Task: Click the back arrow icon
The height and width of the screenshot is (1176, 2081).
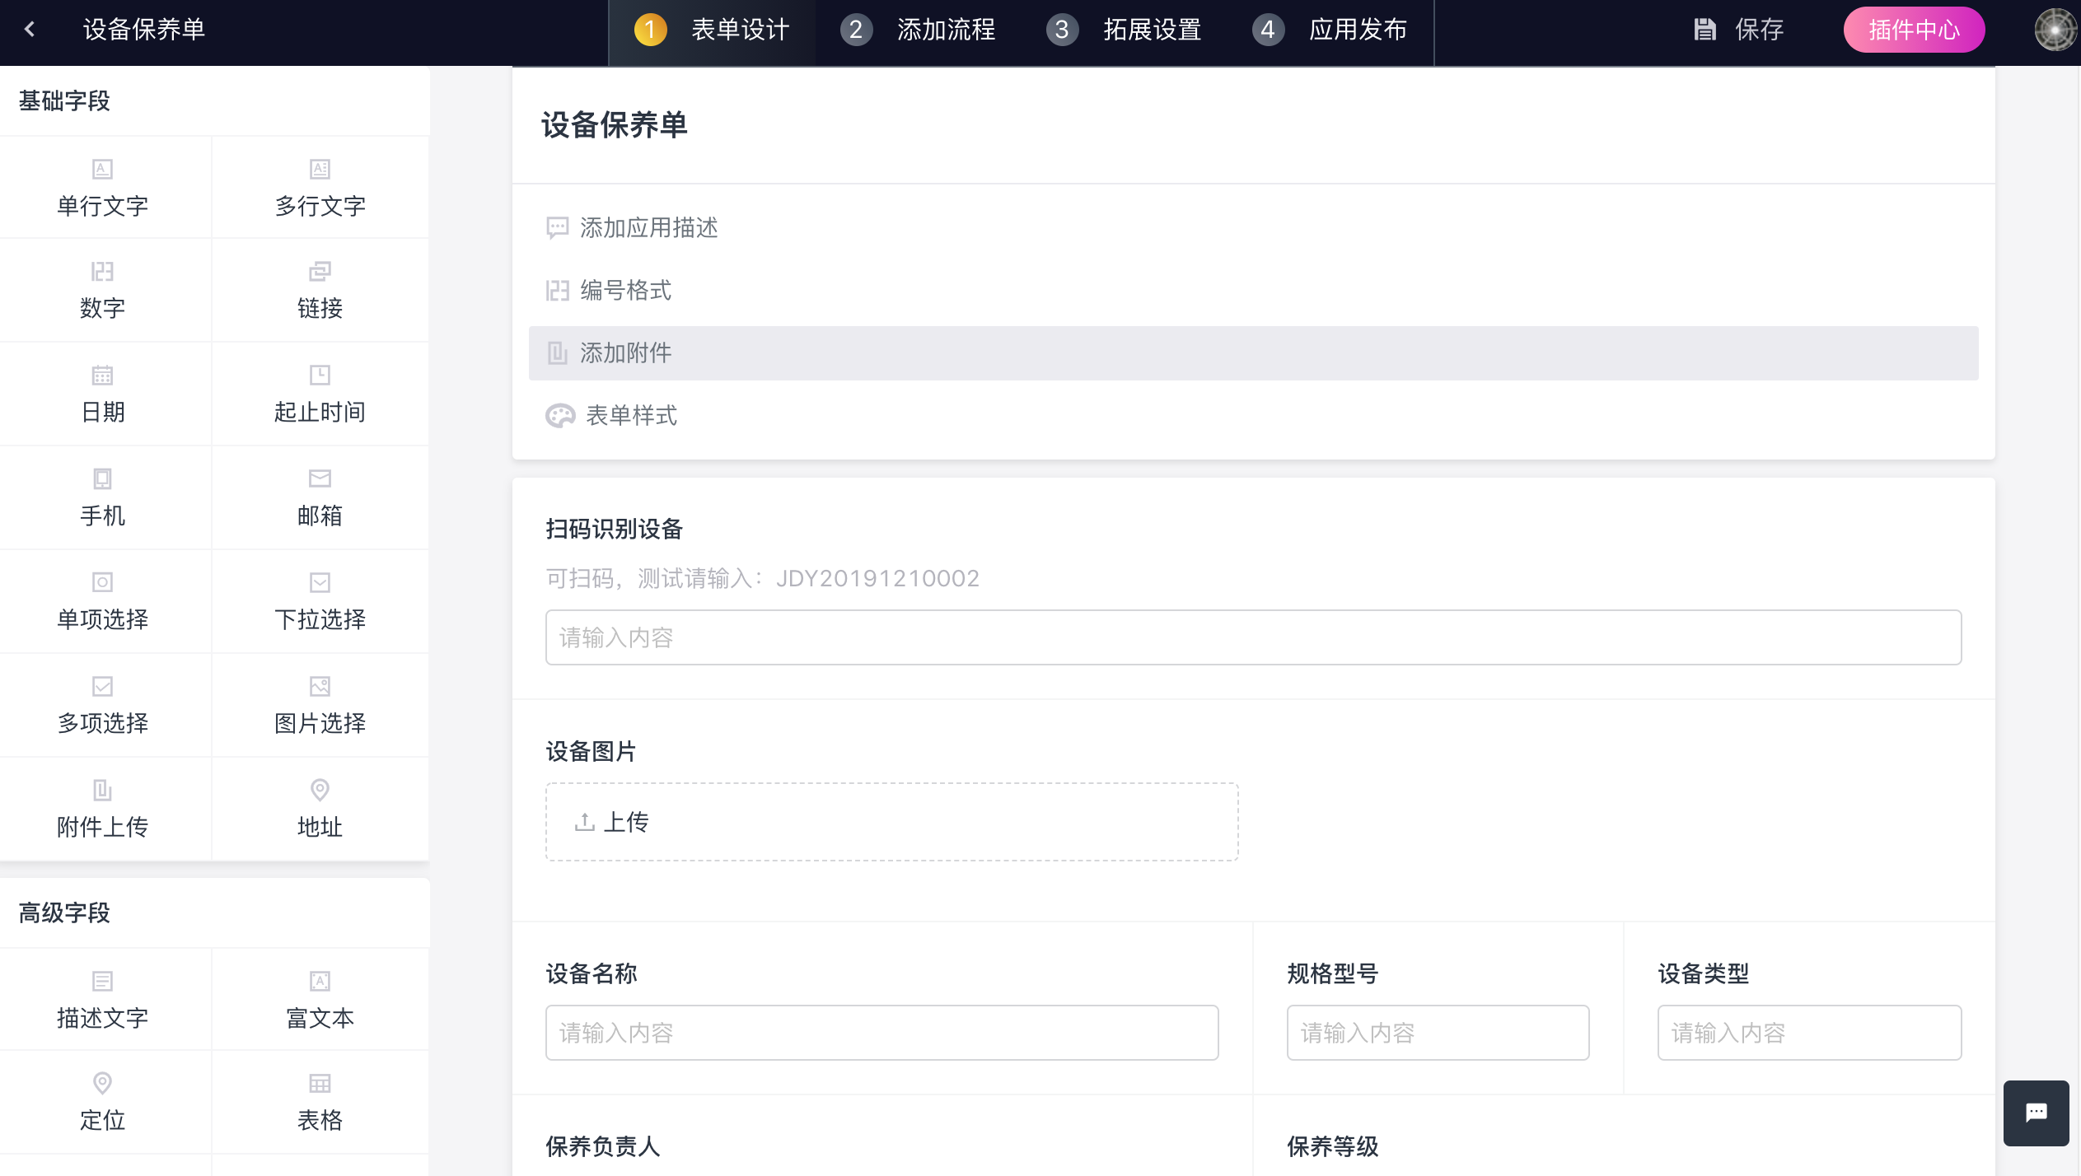Action: [30, 30]
